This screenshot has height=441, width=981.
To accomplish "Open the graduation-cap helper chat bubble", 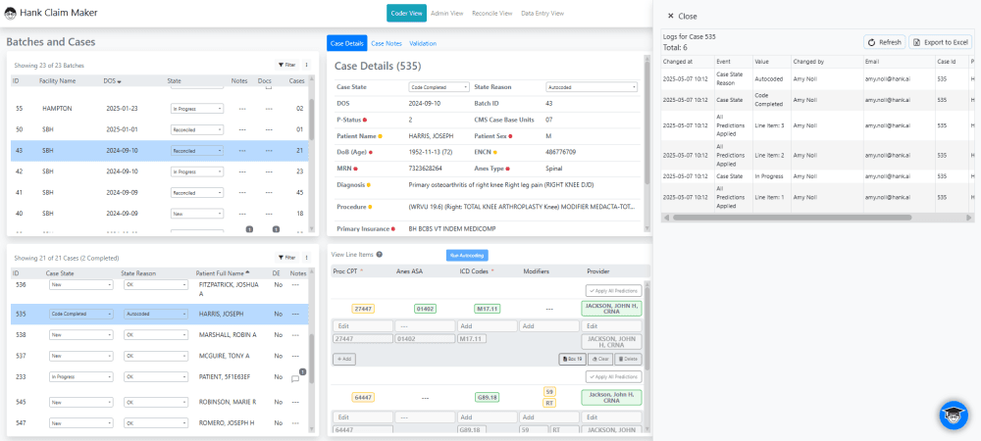I will pos(955,415).
